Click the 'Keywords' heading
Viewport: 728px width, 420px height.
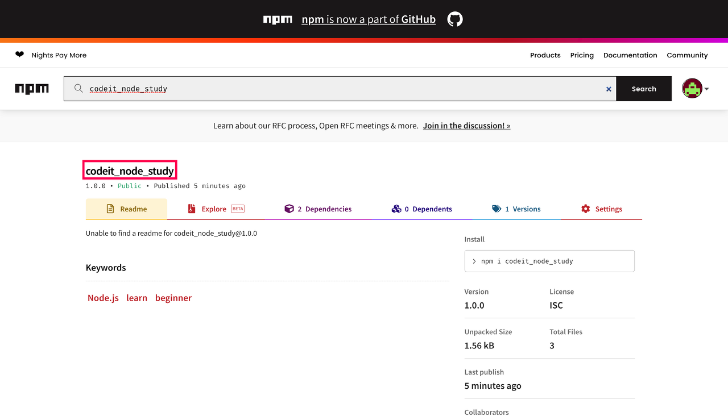tap(106, 268)
